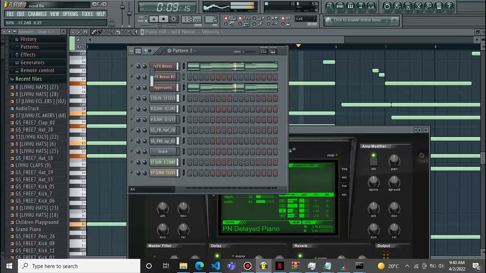Toggle the piano roll snap magnet icon

tap(85, 32)
